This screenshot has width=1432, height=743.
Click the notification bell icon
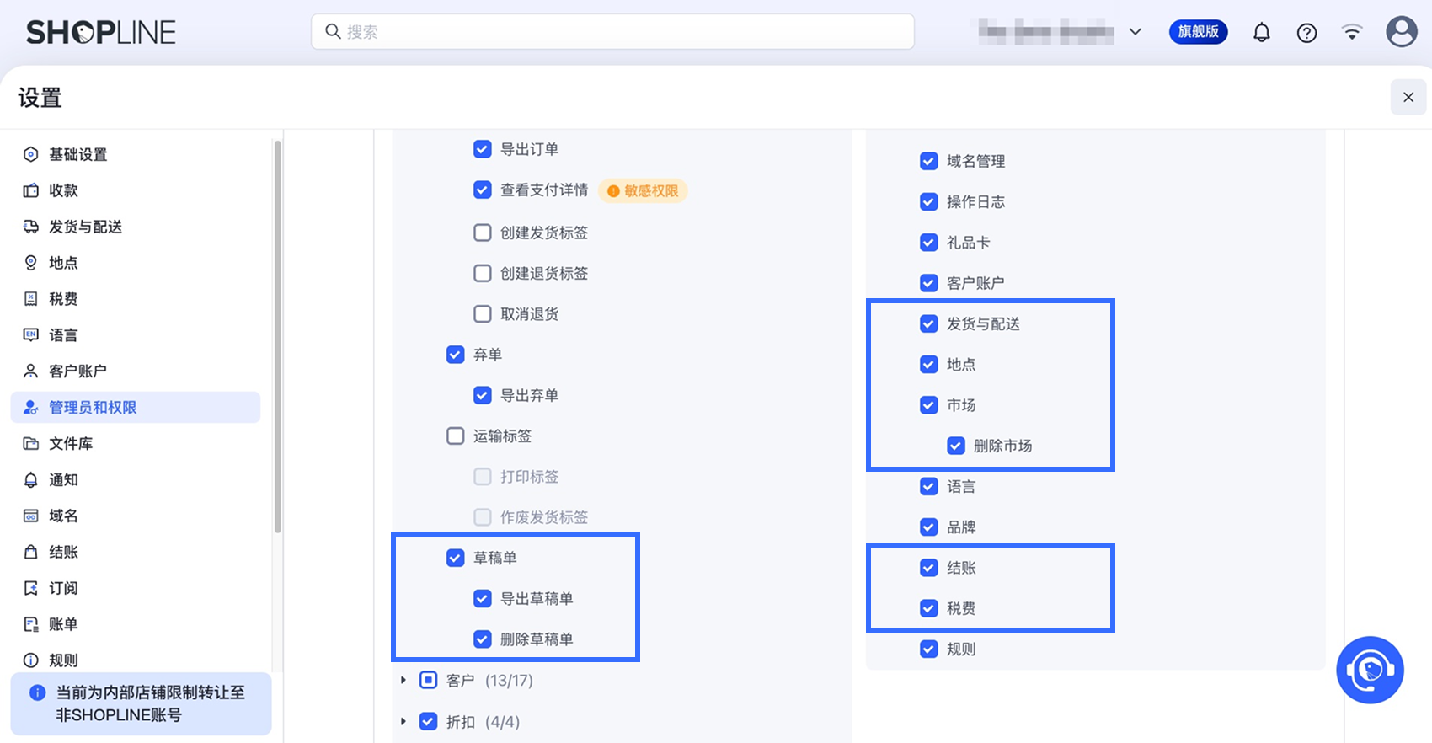1261,33
